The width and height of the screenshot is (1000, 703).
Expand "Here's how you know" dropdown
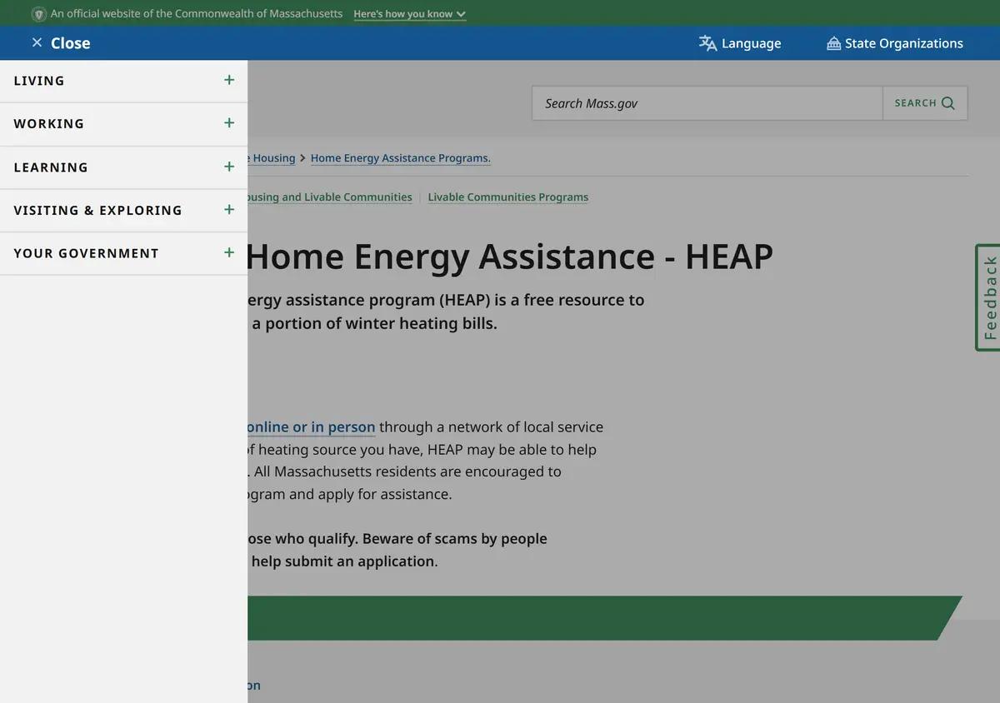click(409, 14)
